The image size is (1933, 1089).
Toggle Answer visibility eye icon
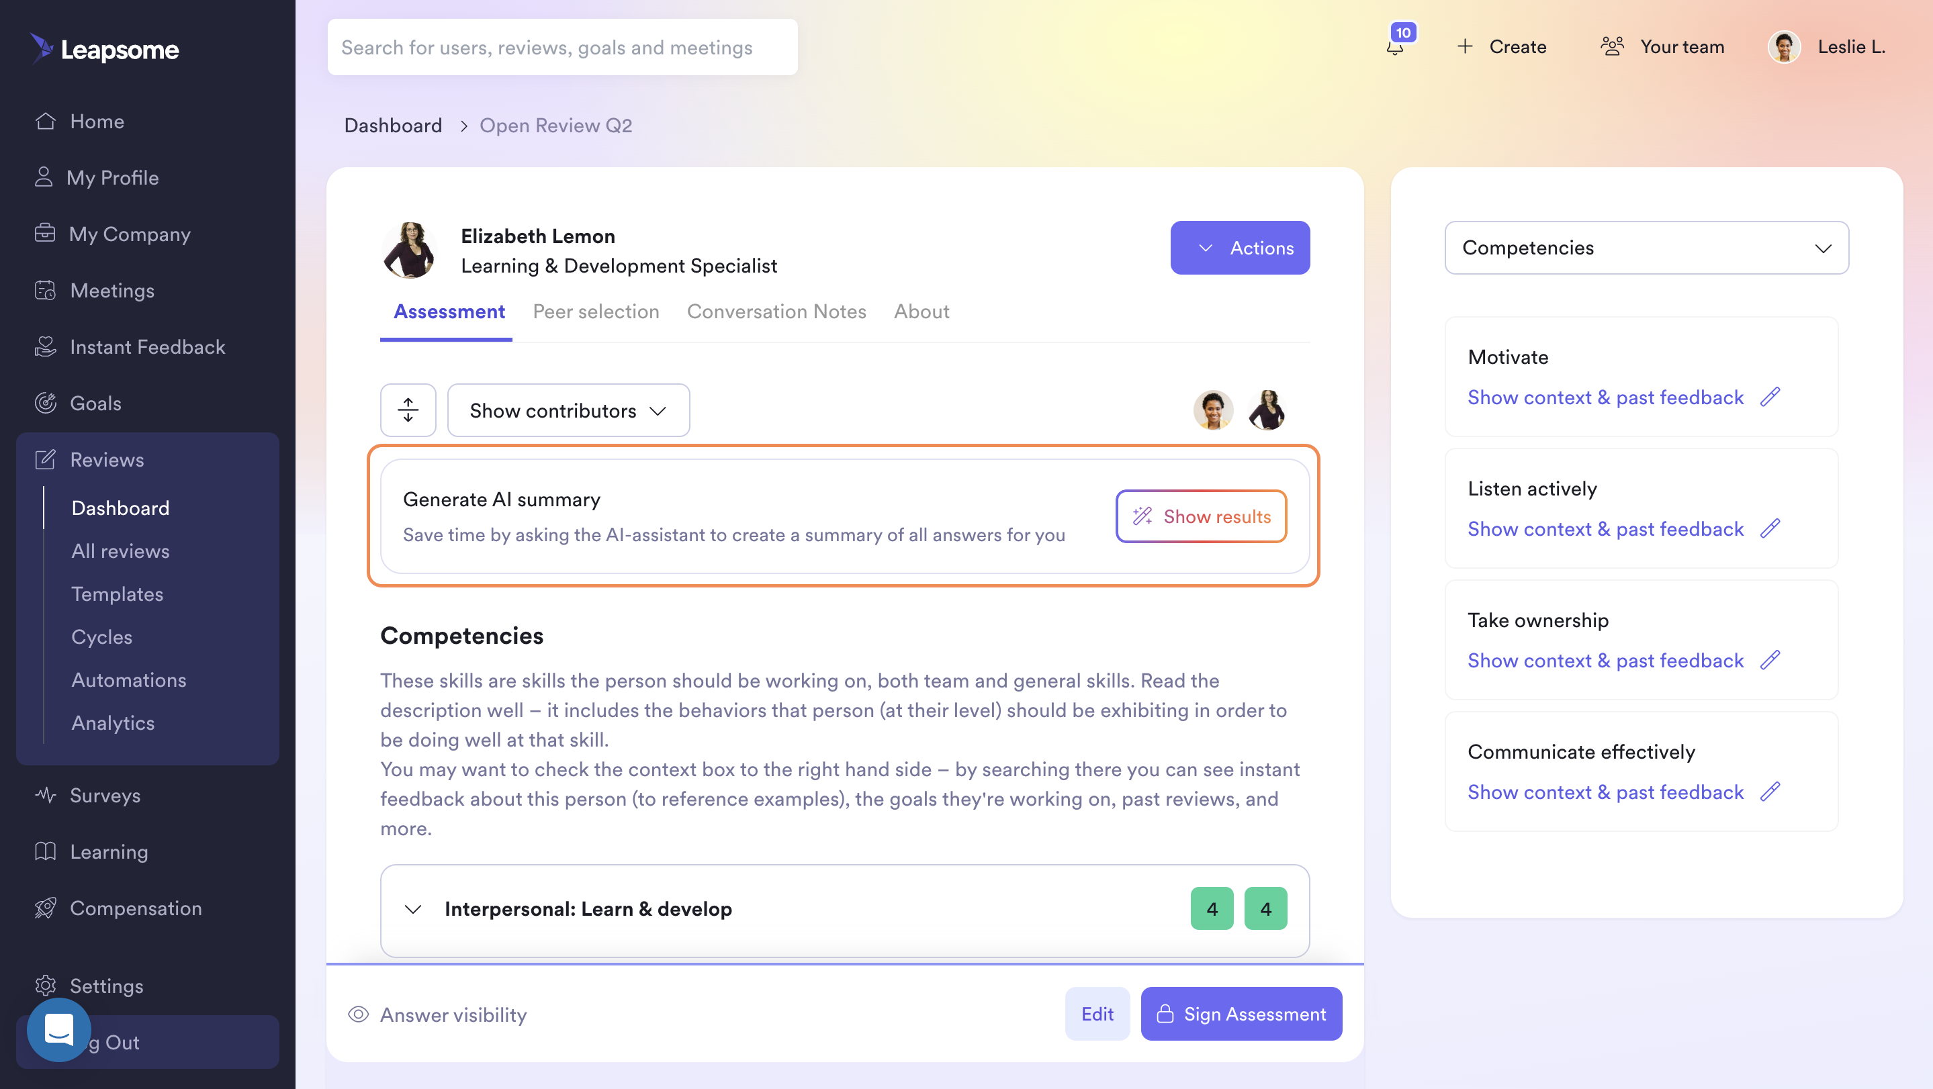358,1014
